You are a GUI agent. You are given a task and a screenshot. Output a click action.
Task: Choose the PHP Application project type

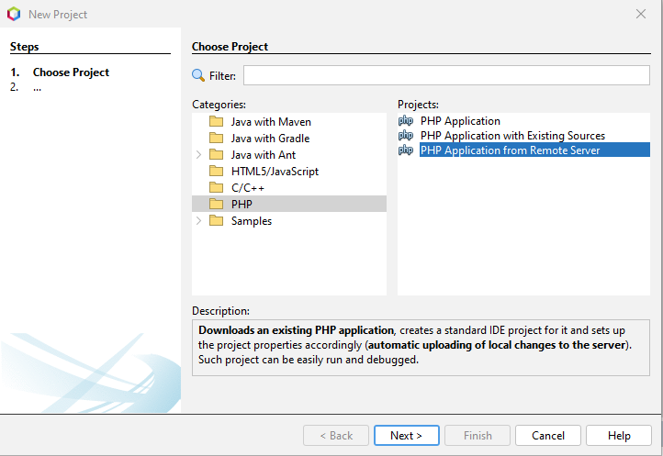[460, 121]
